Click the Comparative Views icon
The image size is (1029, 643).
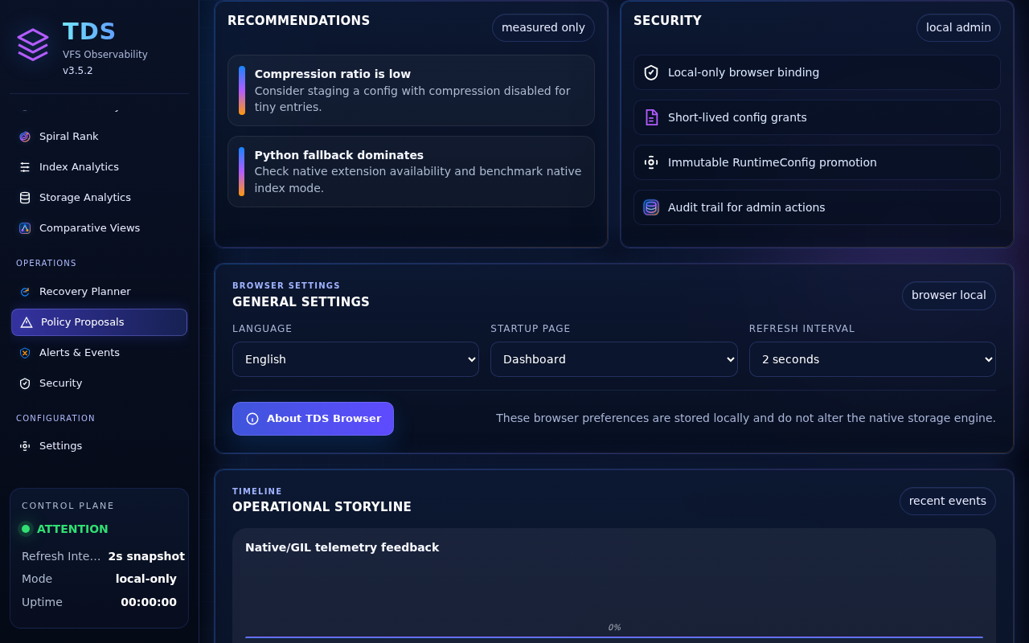[25, 228]
